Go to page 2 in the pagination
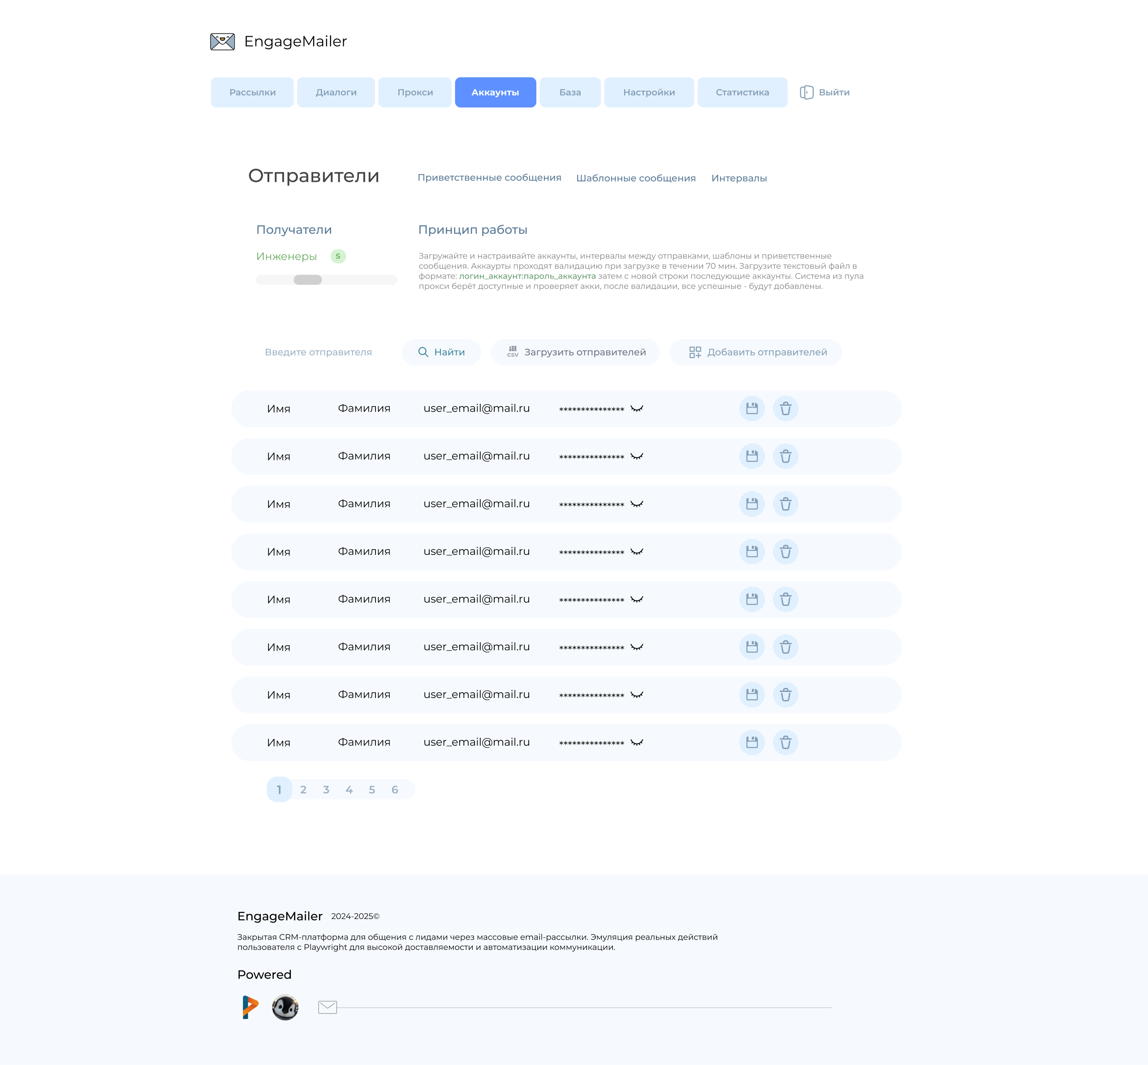Viewport: 1148px width, 1065px height. click(x=303, y=790)
